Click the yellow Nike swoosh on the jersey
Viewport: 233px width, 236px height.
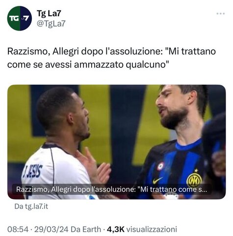pos(157,180)
